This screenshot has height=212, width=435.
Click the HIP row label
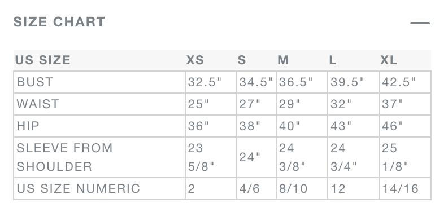[28, 126]
